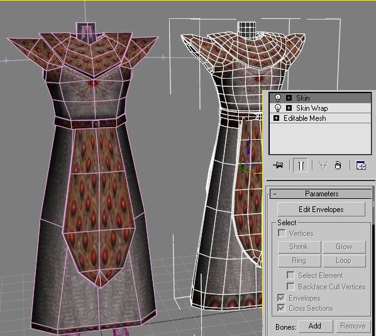This screenshot has height=336, width=376.
Task: Click Remove Modifier trash icon
Action: [x=338, y=165]
